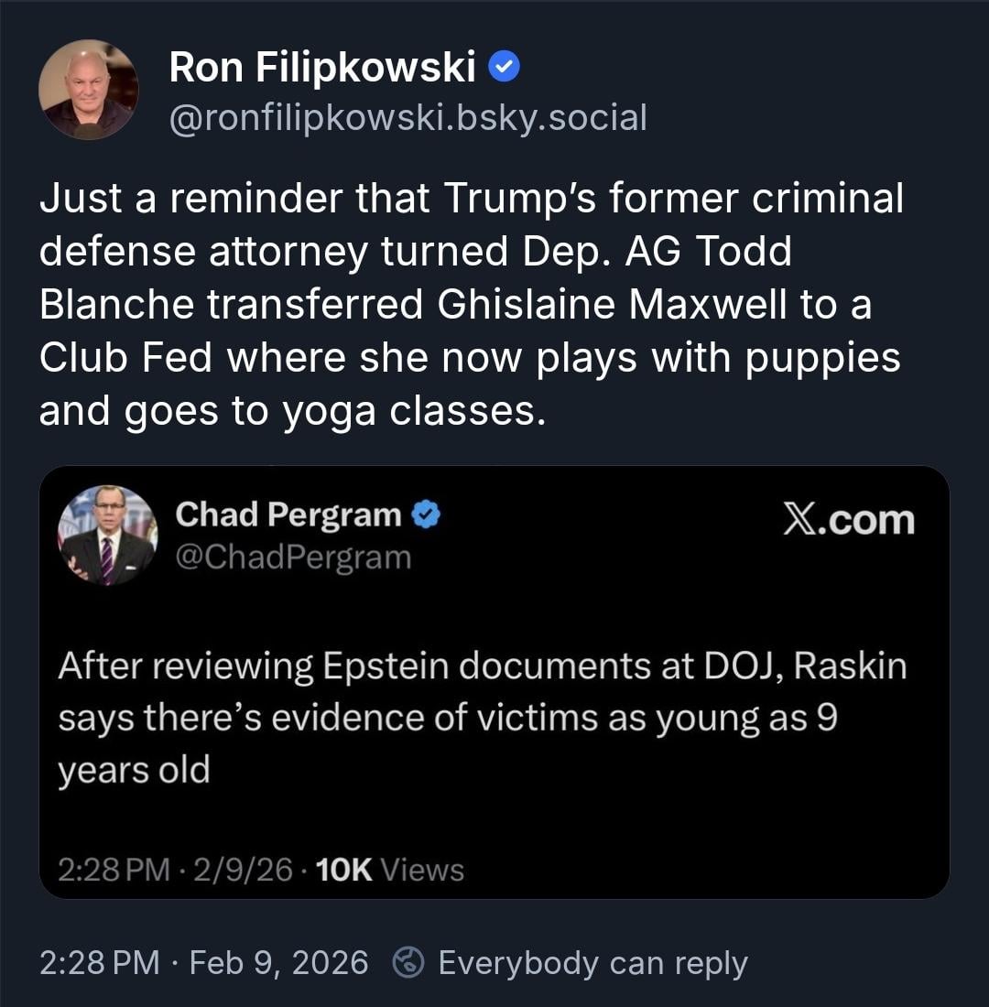Image resolution: width=989 pixels, height=1007 pixels.
Task: Click the main post text about Todd Blanche
Action: [x=471, y=304]
